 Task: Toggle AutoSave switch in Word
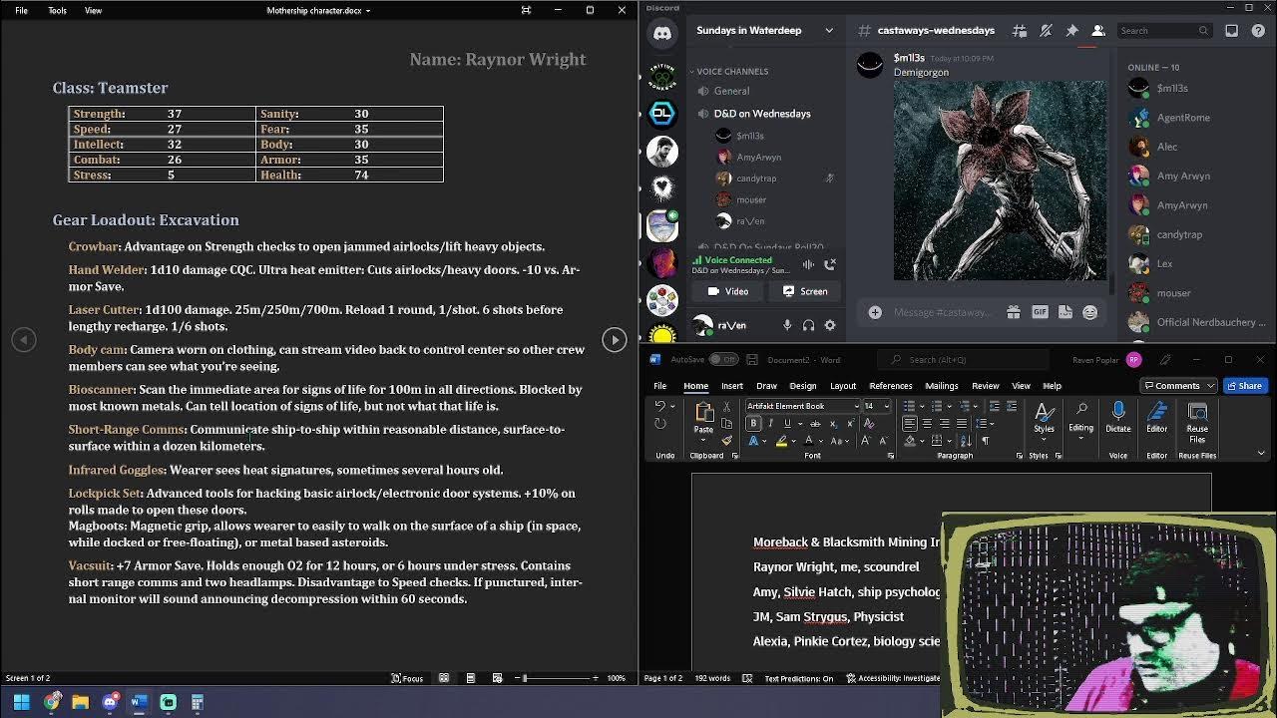[723, 360]
